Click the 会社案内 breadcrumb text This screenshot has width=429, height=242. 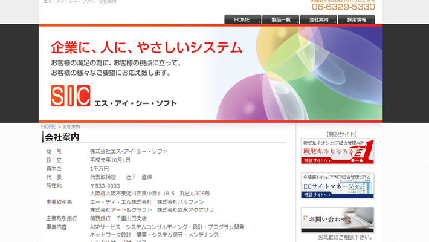coord(71,126)
